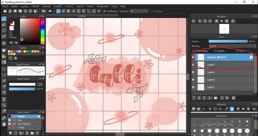Click the Undo arrow

(x=44, y=11)
